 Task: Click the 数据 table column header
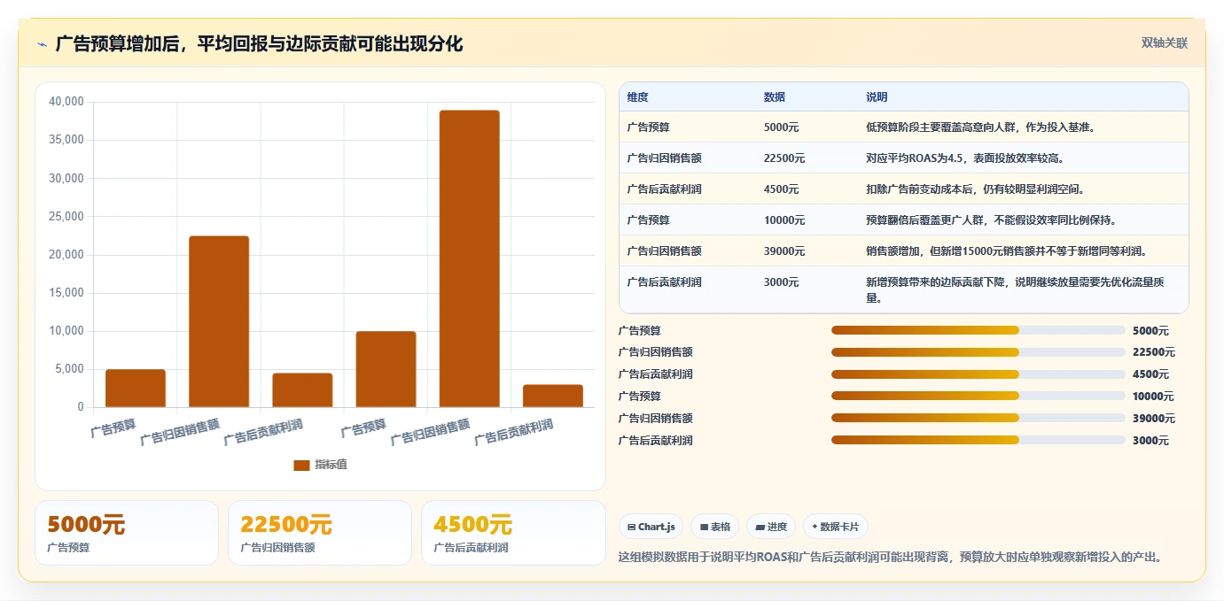[x=774, y=97]
